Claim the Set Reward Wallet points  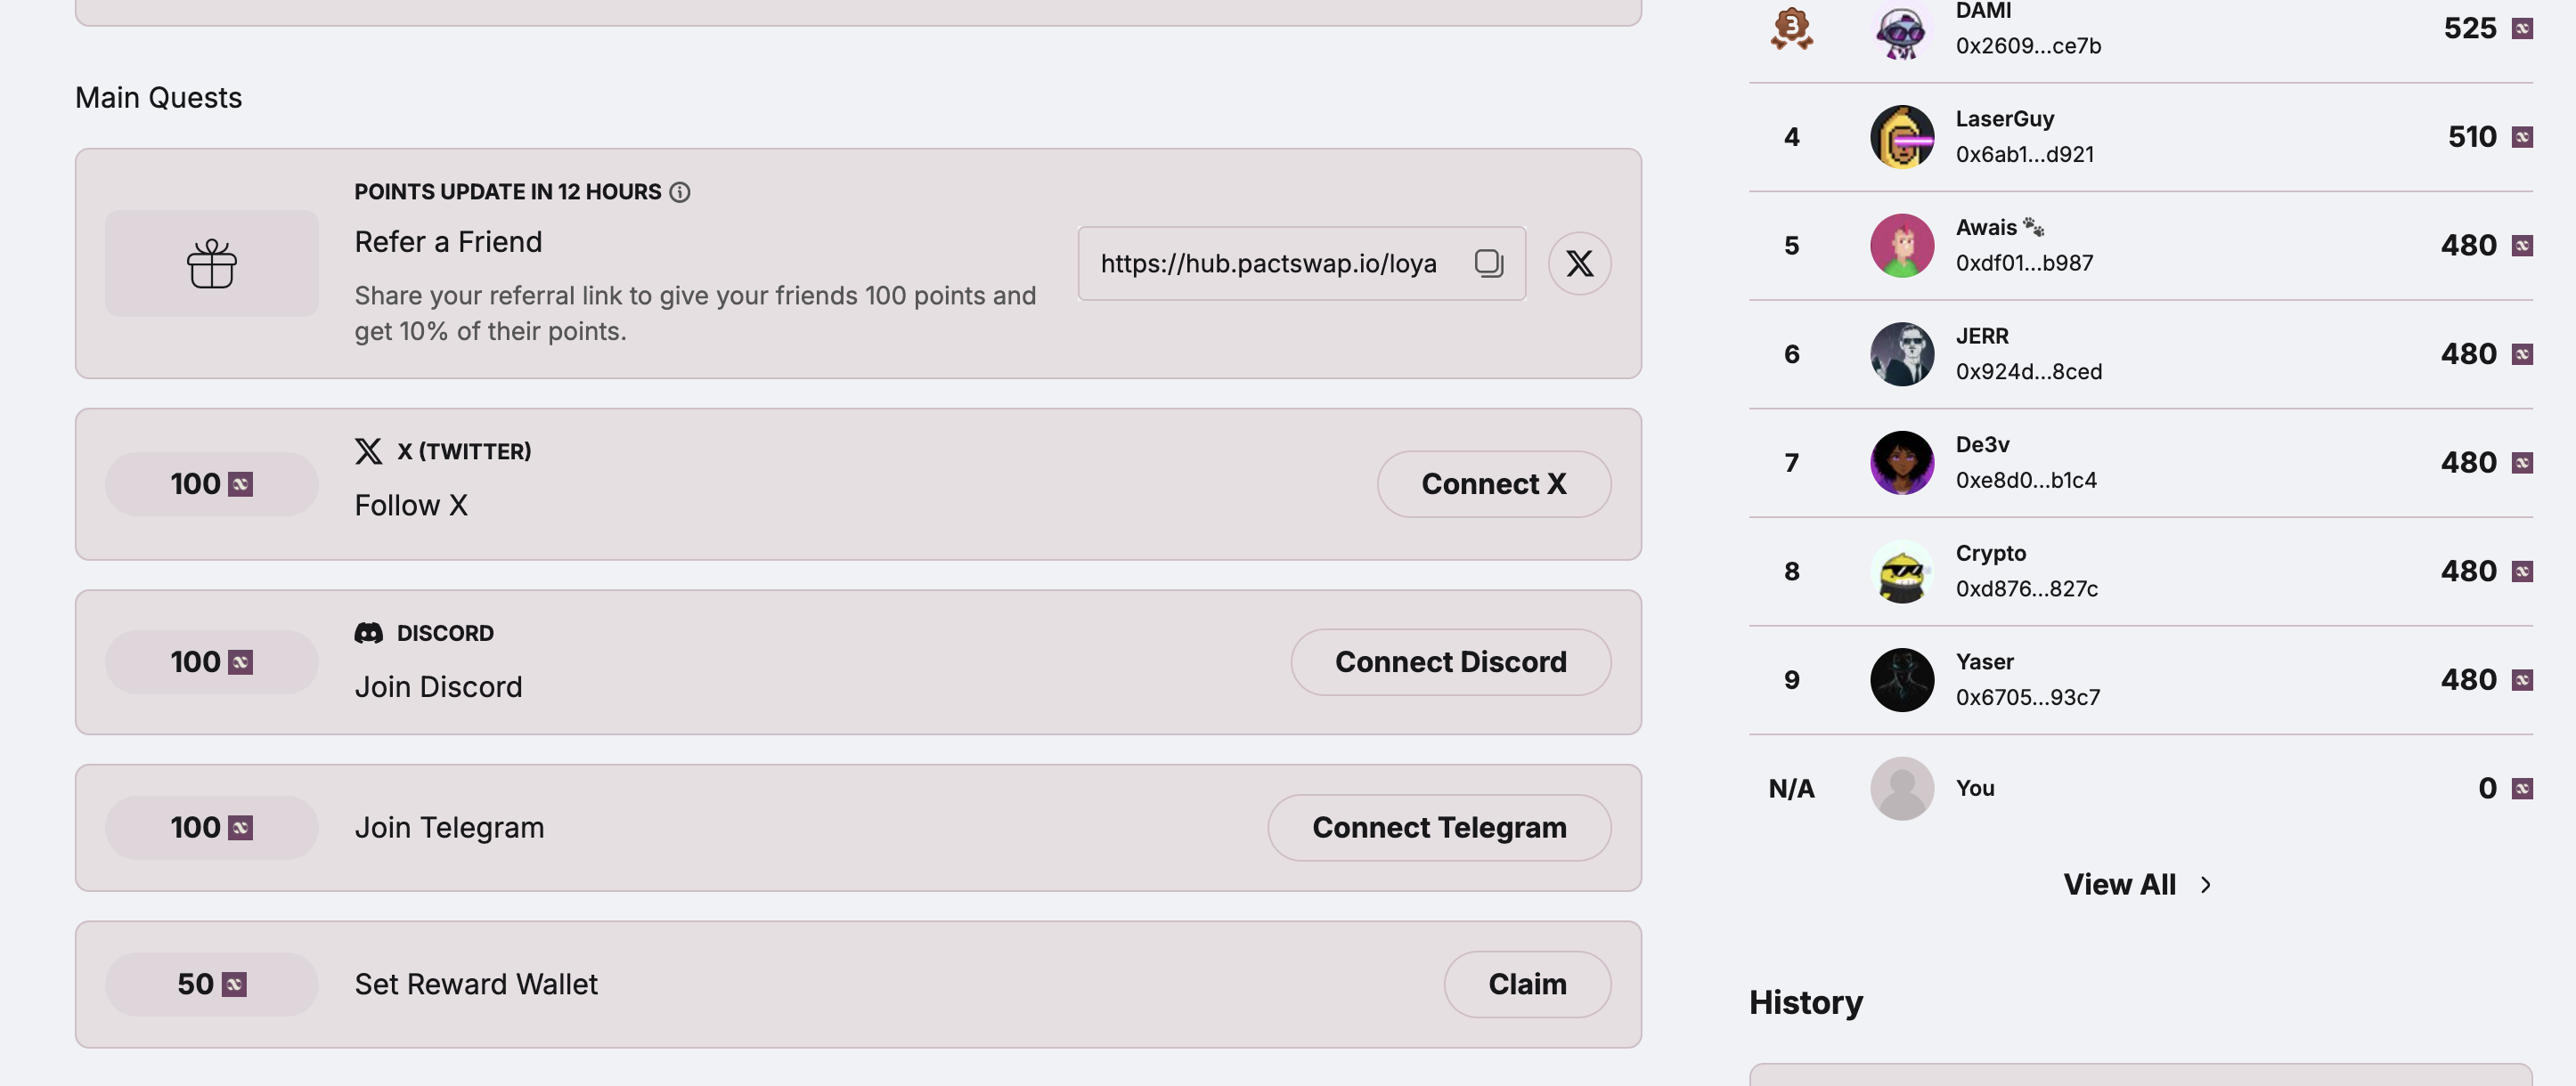point(1527,983)
